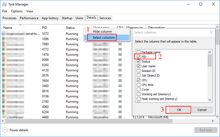The height and width of the screenshot is (137, 220).
Task: Click the Task Manager title bar icon
Action: (4, 4)
